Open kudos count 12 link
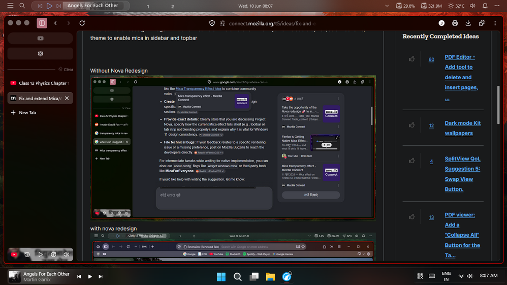This screenshot has height=285, width=507. point(431,126)
